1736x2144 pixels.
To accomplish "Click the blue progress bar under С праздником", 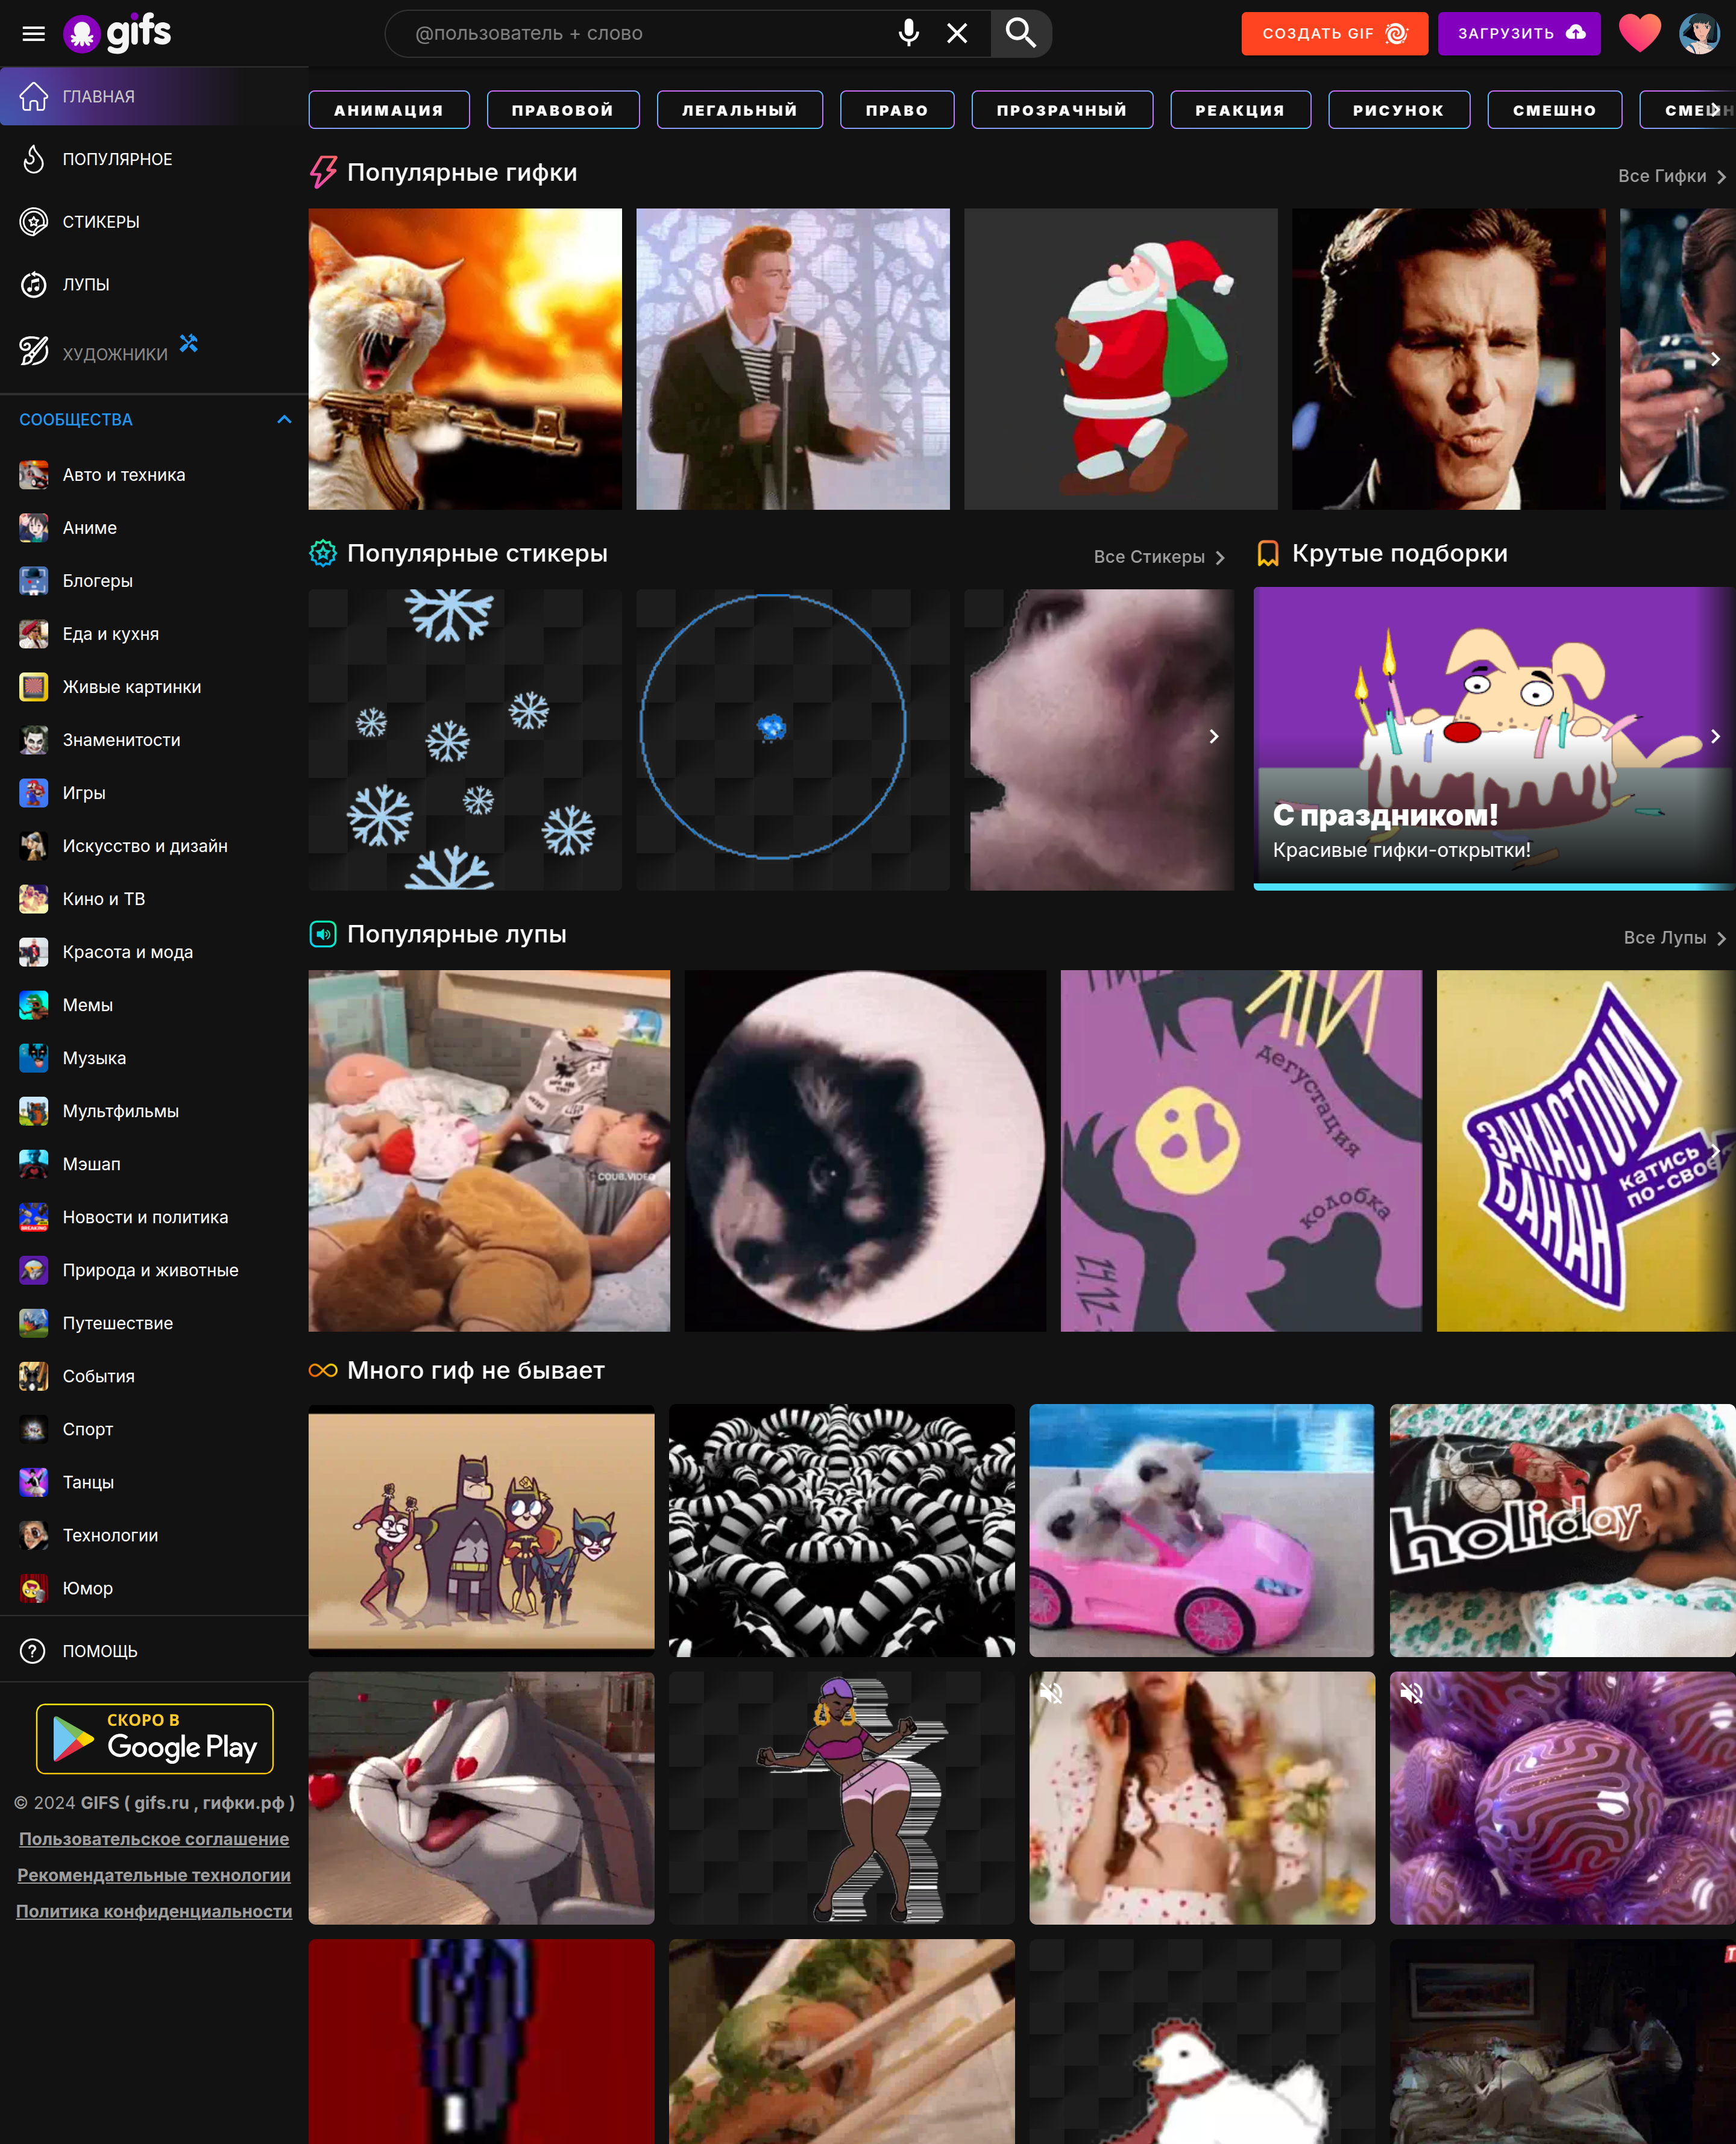I will coord(1490,886).
